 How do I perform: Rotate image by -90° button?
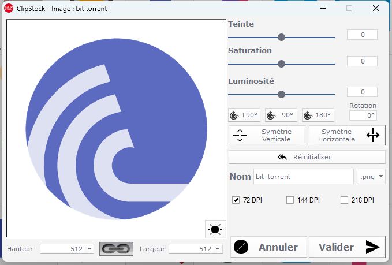[281, 115]
